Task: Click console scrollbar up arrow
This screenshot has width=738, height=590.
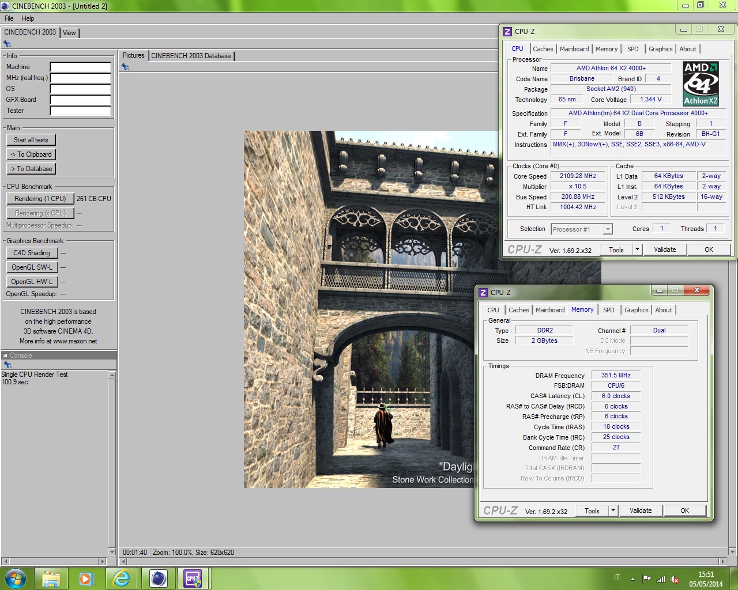Action: click(112, 375)
